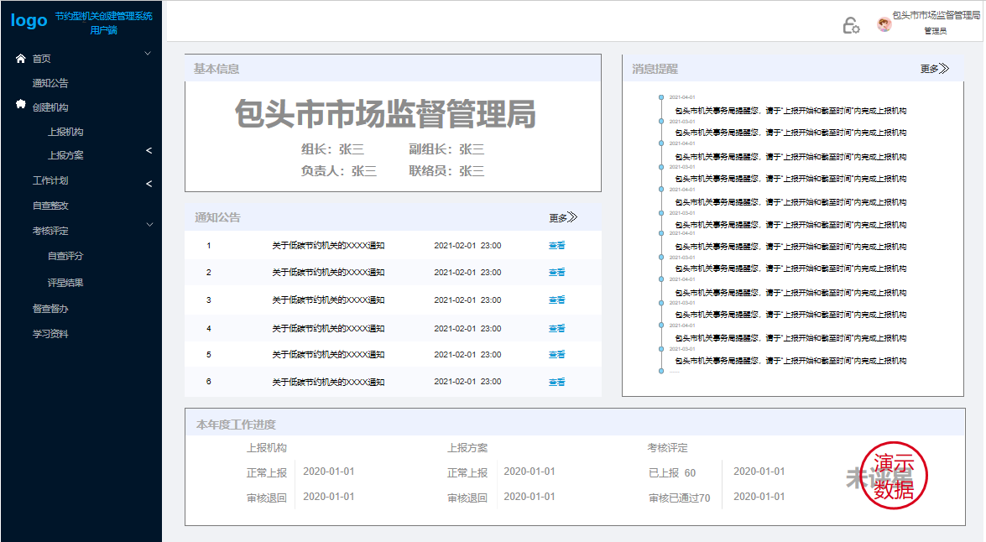Click the logo in the sidebar header
The height and width of the screenshot is (542, 986).
click(29, 21)
